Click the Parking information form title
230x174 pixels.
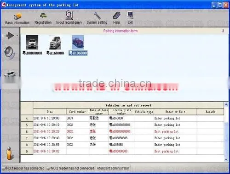click(121, 31)
